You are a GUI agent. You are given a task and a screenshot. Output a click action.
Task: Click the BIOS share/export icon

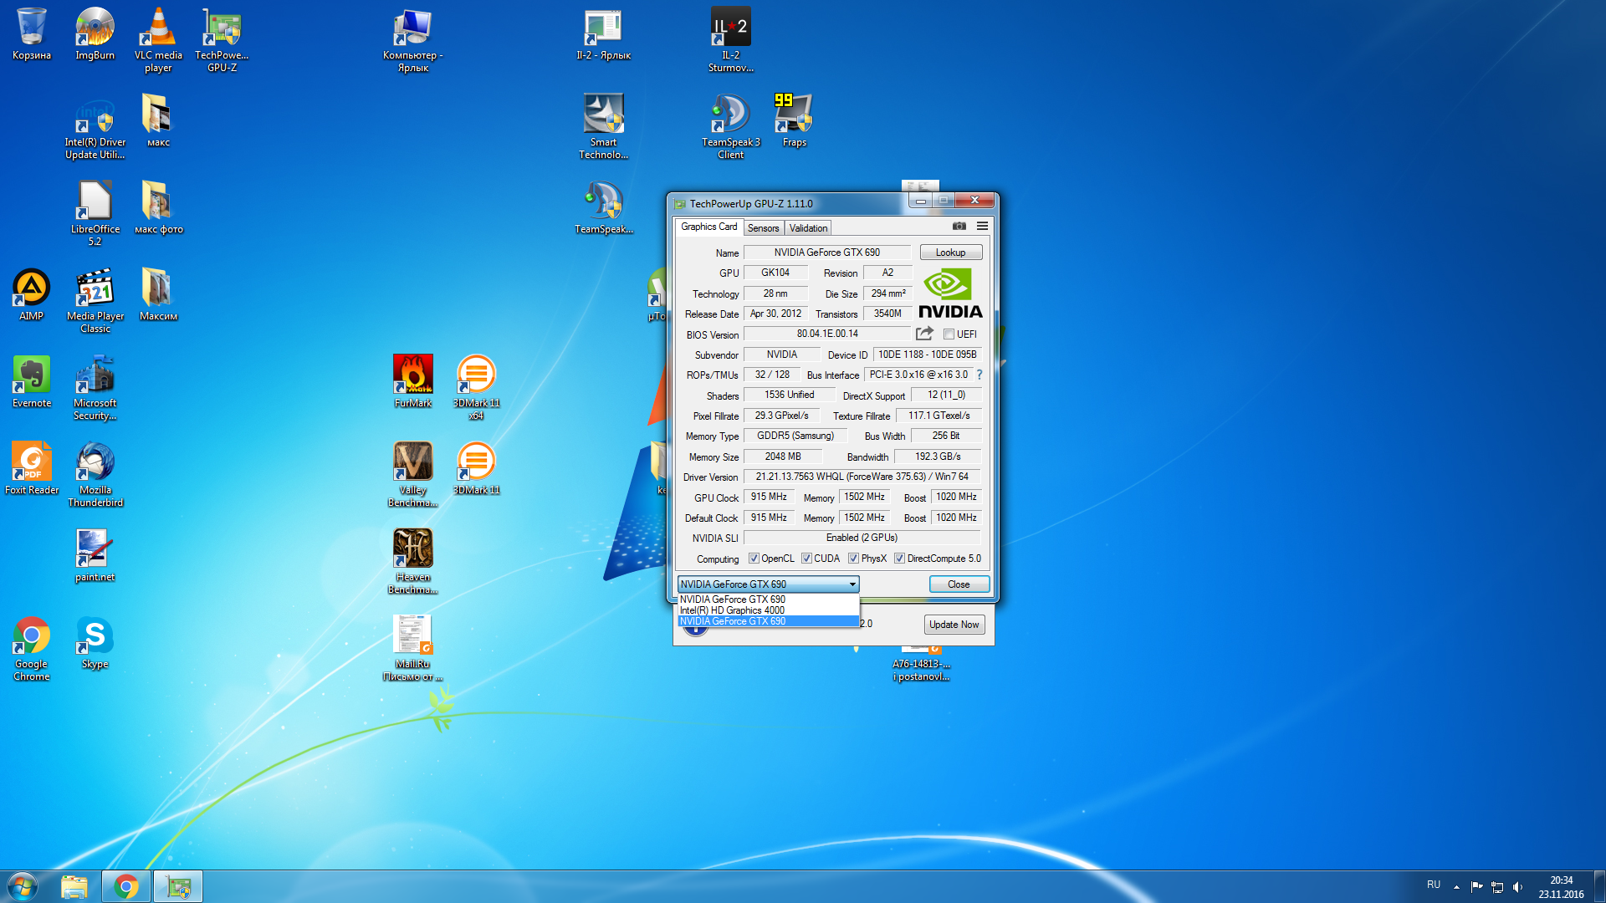click(924, 334)
